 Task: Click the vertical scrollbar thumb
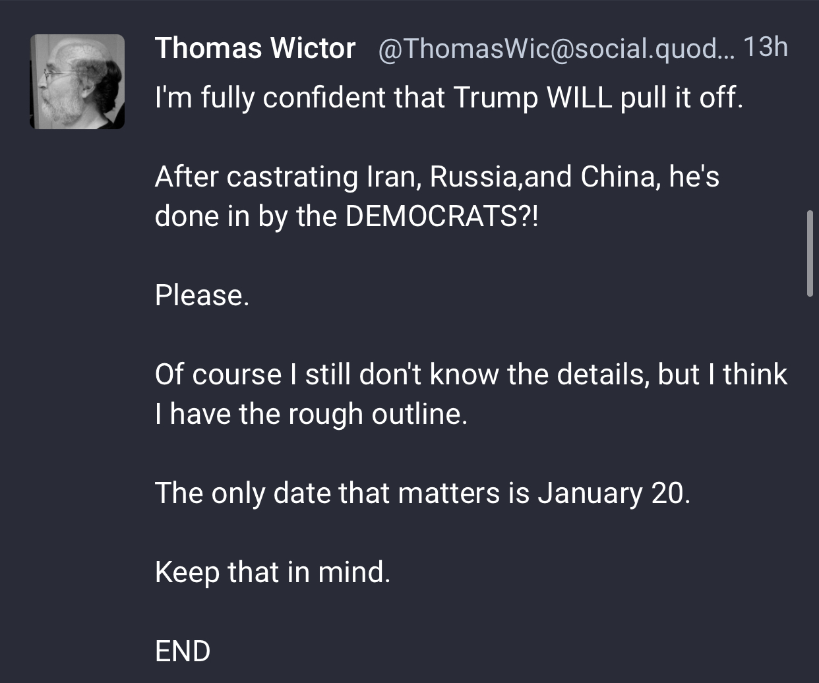(810, 254)
